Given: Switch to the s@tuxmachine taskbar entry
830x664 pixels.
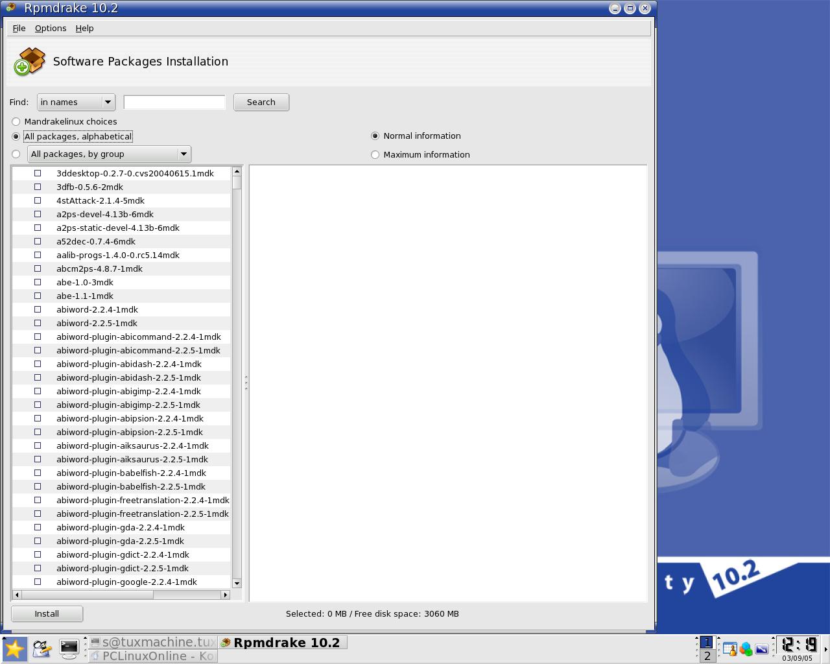Looking at the screenshot, I should 152,642.
